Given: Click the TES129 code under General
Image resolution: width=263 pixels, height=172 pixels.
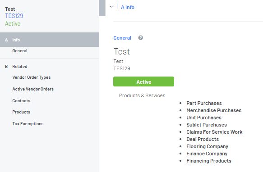Looking at the screenshot, I should [122, 68].
